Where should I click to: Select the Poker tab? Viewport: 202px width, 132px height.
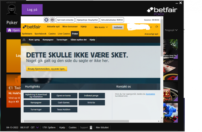(x=75, y=34)
